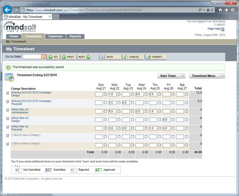Screen dimensions: 239x196
Task: Delete the Disney Campaign Proposal row via trash icon
Action: click(x=8, y=102)
